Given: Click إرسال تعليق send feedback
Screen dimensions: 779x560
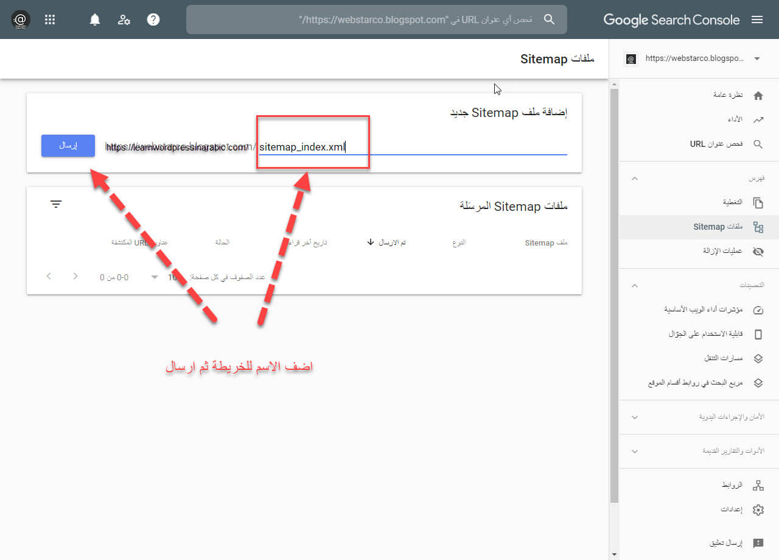Looking at the screenshot, I should click(x=699, y=542).
